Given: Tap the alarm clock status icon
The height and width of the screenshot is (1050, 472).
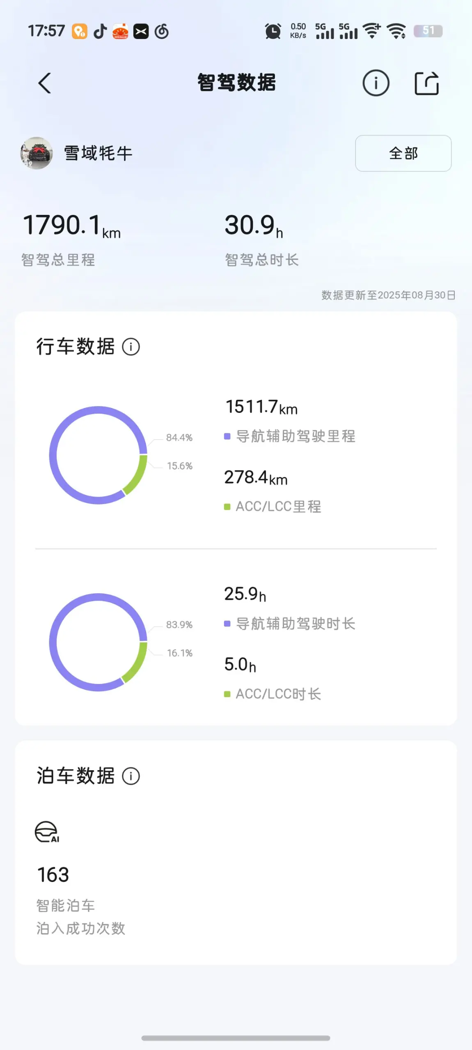Looking at the screenshot, I should click(x=273, y=31).
